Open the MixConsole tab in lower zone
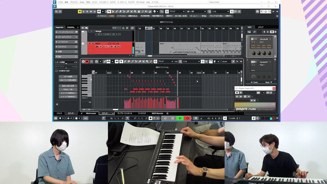This screenshot has width=327, height=184. pyautogui.click(x=91, y=113)
